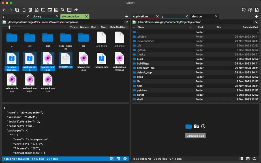Open settings with the gear icon
261x163 pixels.
(250, 10)
